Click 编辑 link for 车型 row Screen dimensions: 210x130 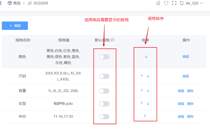tap(181, 104)
